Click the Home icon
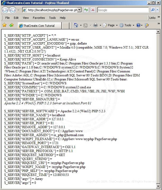 [x=76, y=25]
